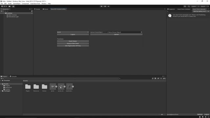Switch to the Scene tab
Image resolution: width=210 pixels, height=118 pixels.
37,9
